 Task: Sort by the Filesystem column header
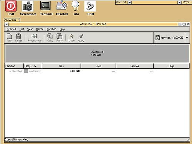(33, 66)
